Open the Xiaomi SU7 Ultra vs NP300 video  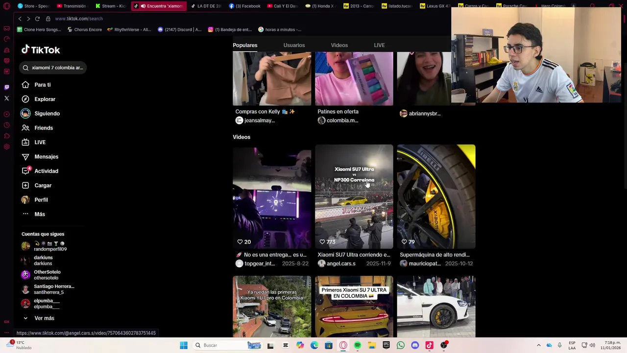(354, 197)
